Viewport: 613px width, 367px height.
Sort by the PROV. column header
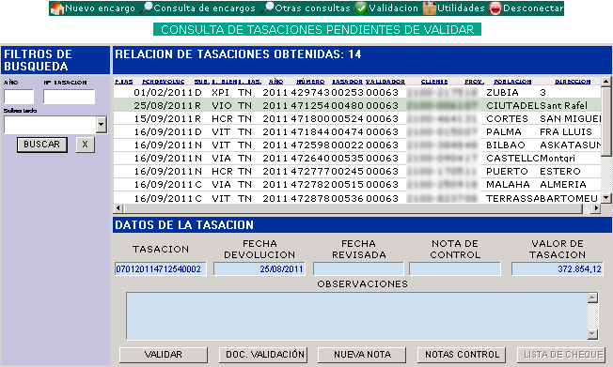(x=474, y=82)
